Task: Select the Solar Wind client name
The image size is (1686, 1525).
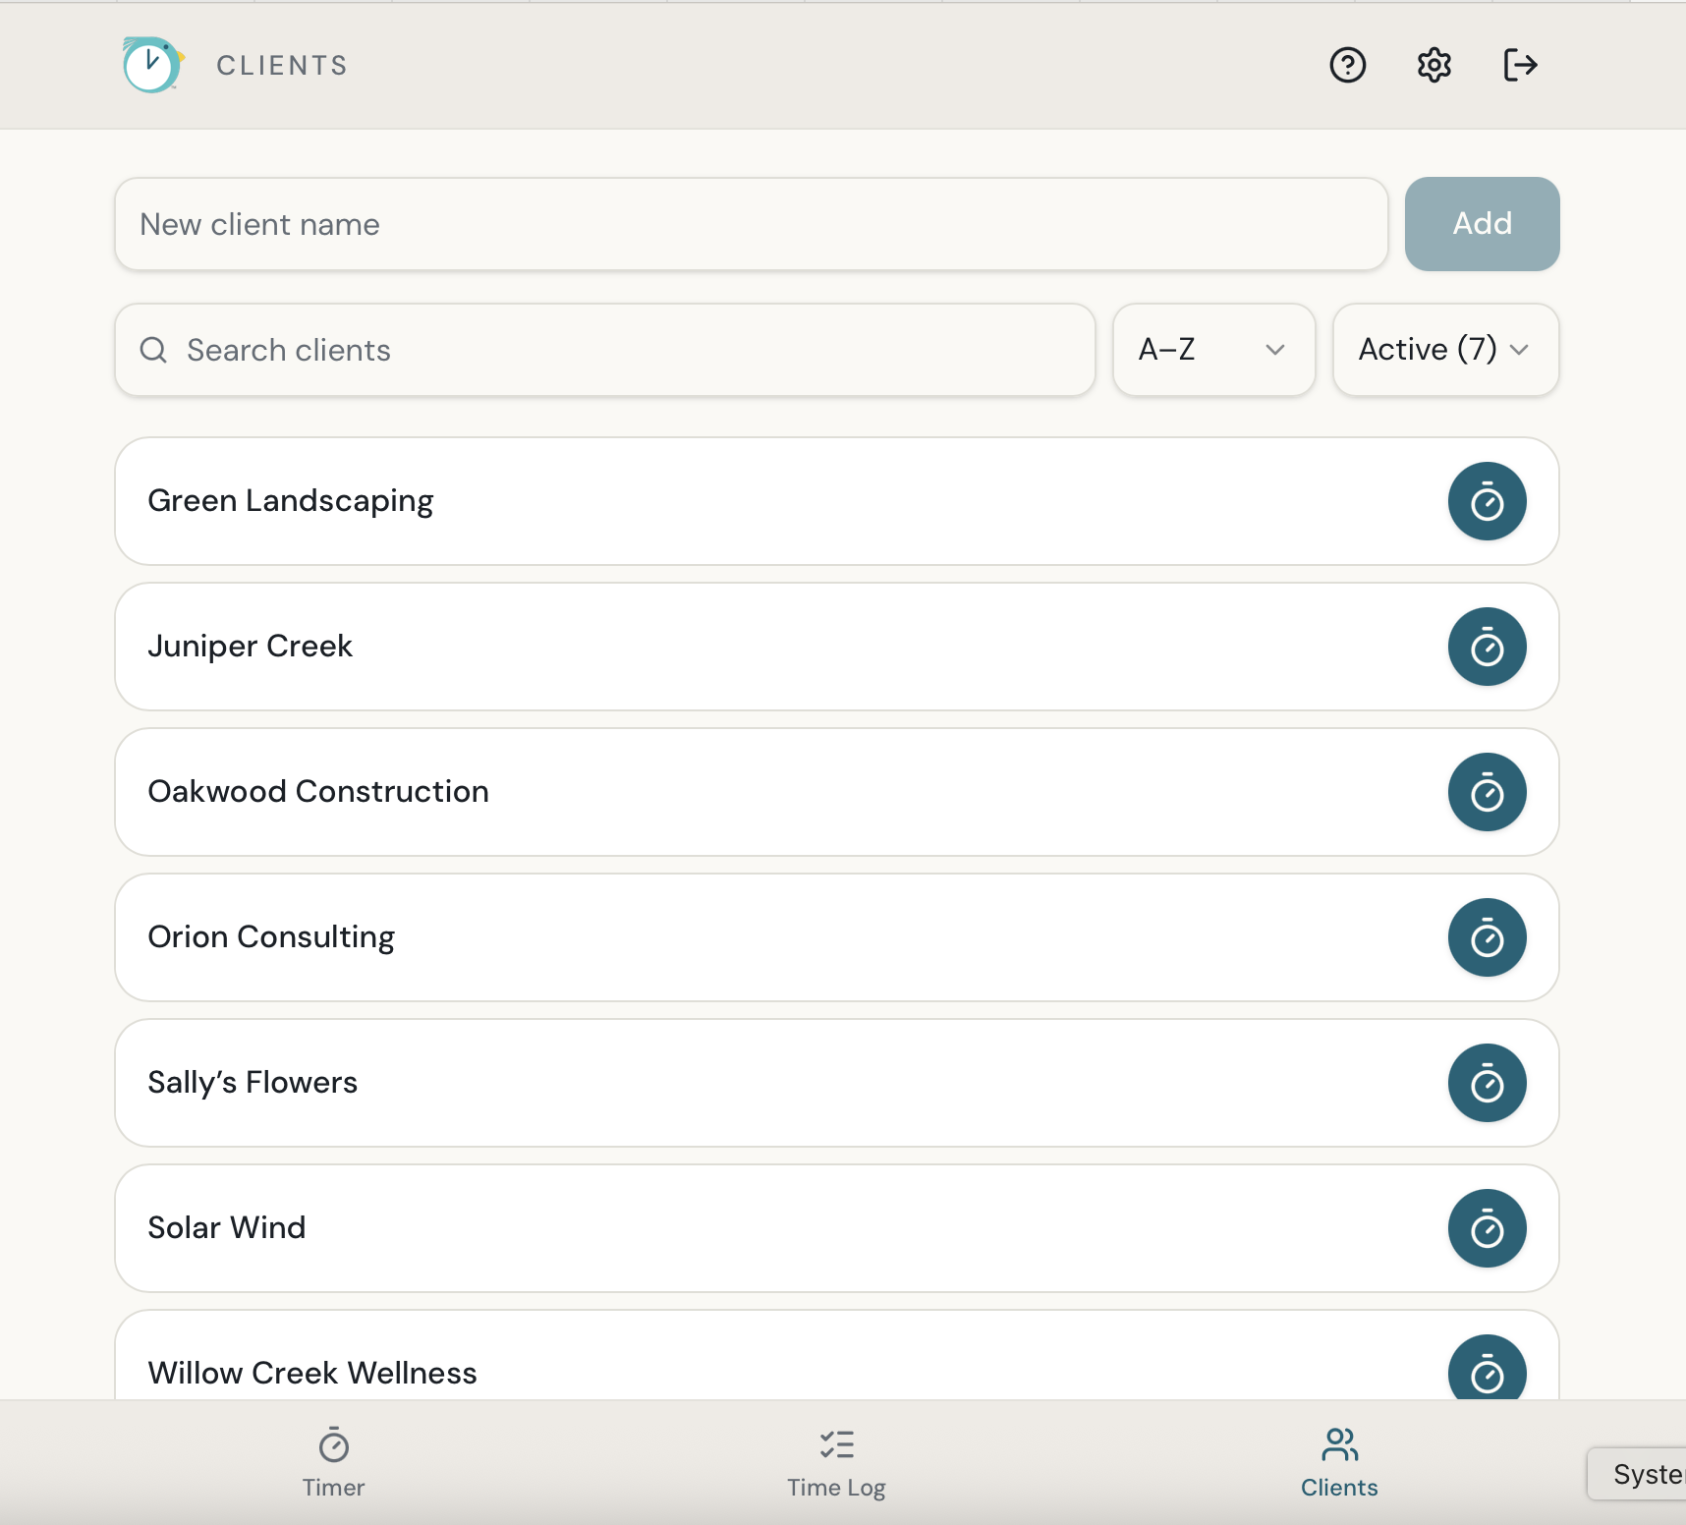Action: click(x=227, y=1228)
